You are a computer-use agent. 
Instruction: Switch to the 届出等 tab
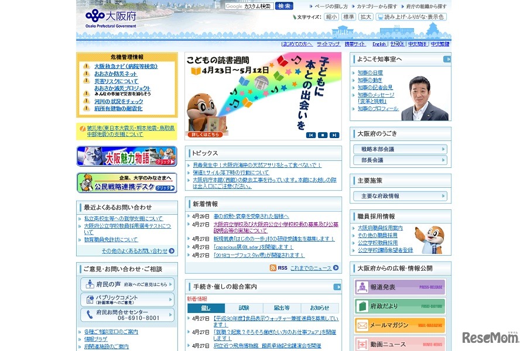tap(282, 308)
